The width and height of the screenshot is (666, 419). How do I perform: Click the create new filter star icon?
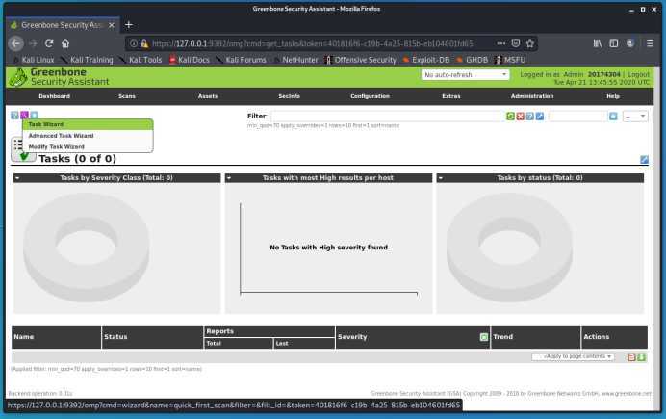[613, 116]
